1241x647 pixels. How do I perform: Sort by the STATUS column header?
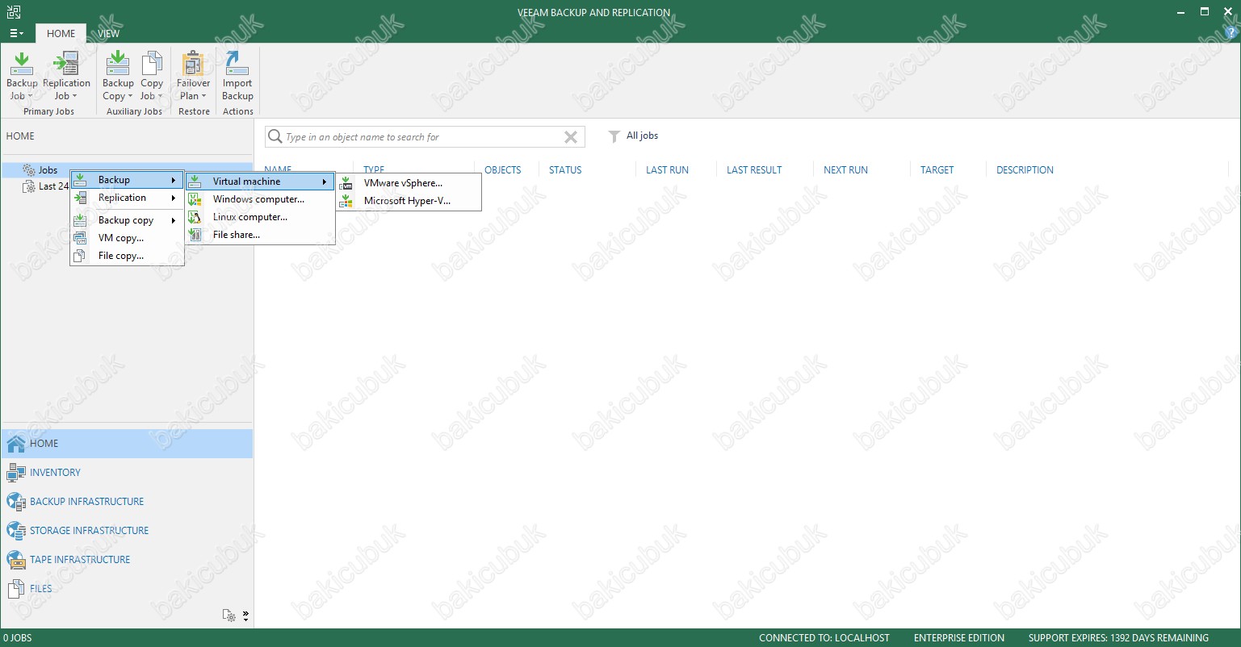(565, 170)
